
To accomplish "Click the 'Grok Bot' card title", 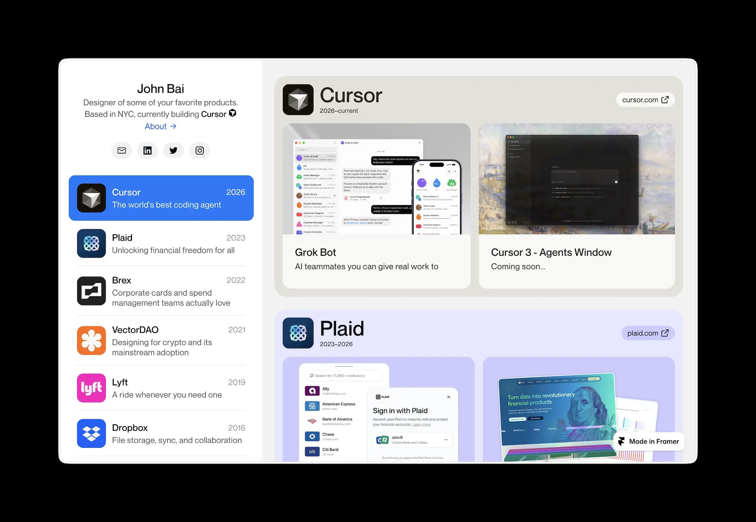I will pyautogui.click(x=315, y=252).
